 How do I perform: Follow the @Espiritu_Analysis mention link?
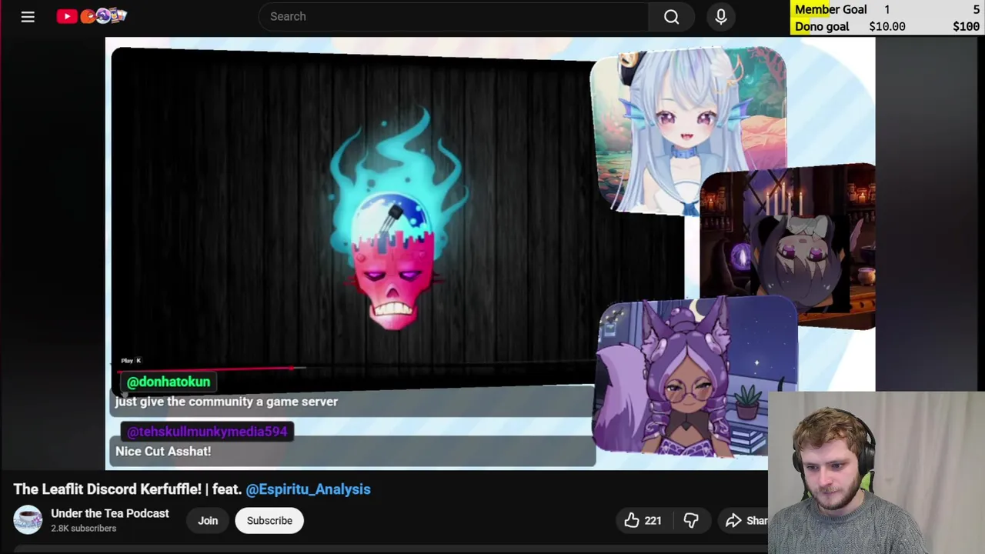[308, 489]
